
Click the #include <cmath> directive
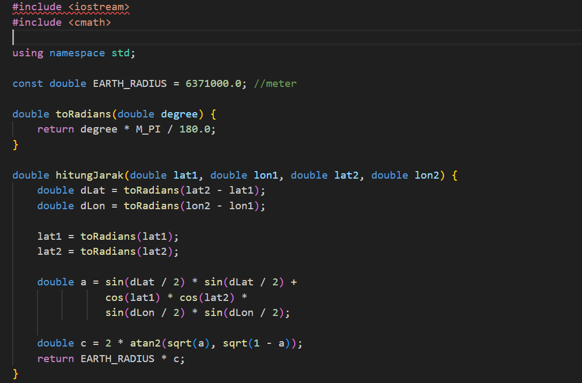tap(62, 22)
